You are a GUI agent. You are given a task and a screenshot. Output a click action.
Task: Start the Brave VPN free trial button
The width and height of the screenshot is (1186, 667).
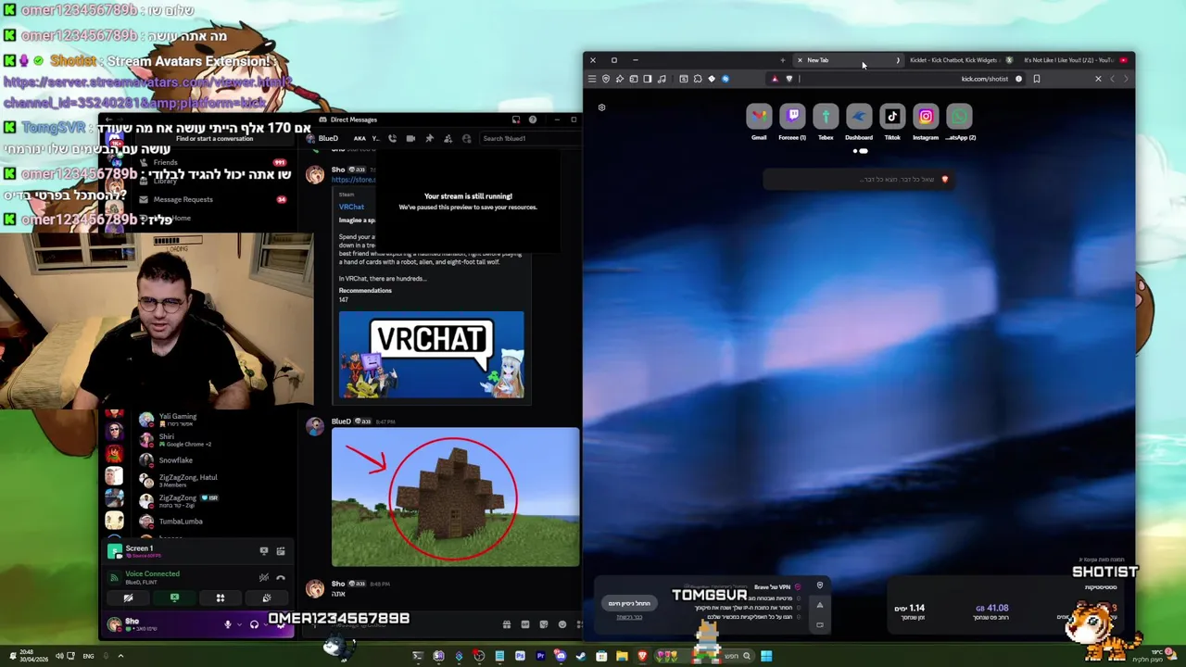[x=629, y=603]
